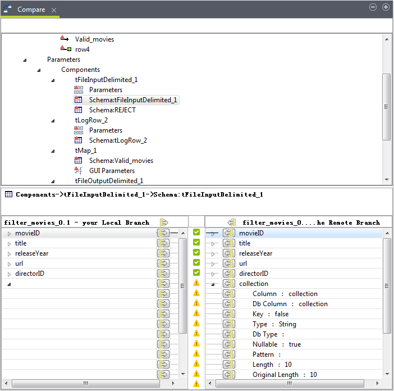Click the Parameters icon under tLogRow_2
394x391 pixels.
(79, 130)
